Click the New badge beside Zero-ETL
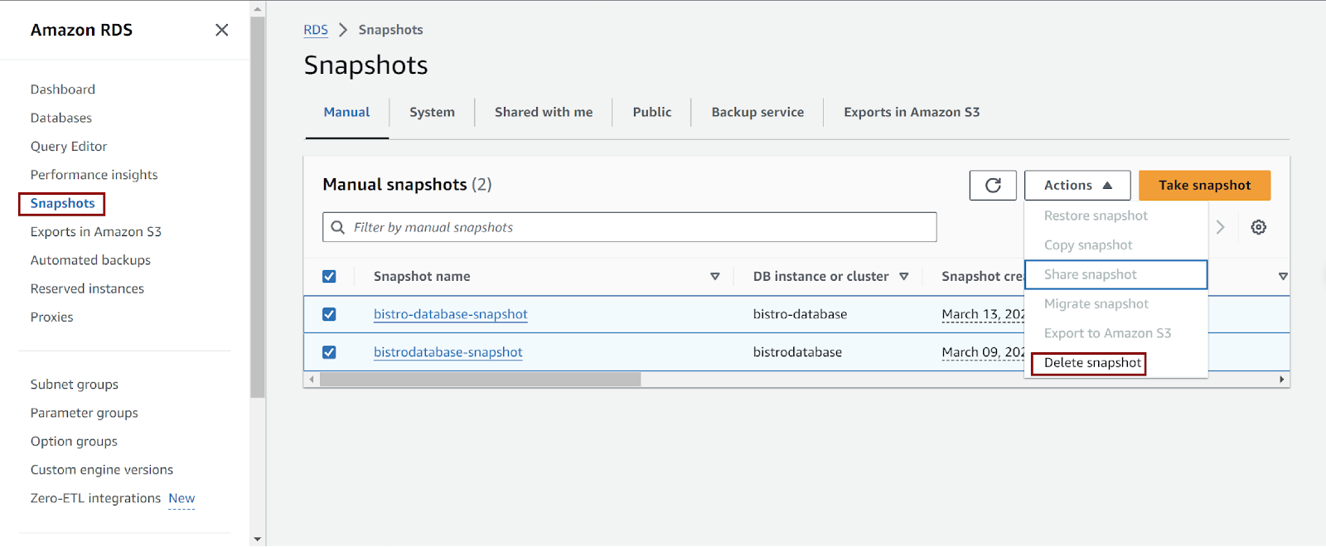 (x=181, y=499)
